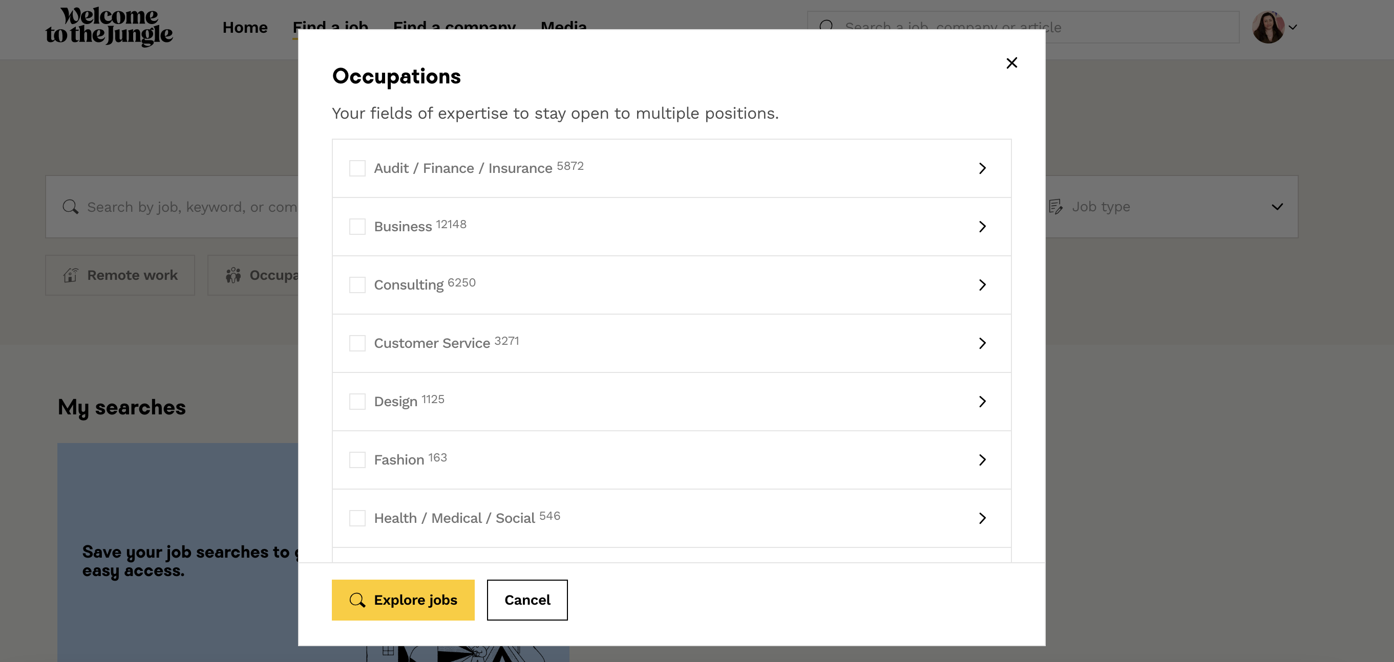Open the Media menu item
Viewport: 1394px width, 662px height.
pyautogui.click(x=563, y=25)
